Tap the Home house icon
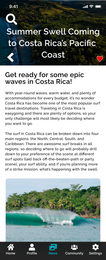 11,247
